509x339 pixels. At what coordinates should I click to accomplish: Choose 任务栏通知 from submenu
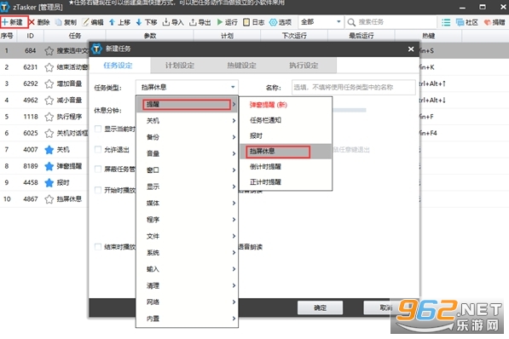pos(286,120)
